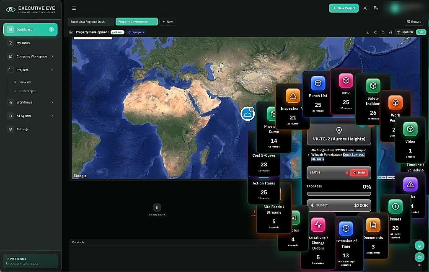Toggle the hamburger sidebar menu
Viewport: 429px width, 272px height.
(x=74, y=8)
